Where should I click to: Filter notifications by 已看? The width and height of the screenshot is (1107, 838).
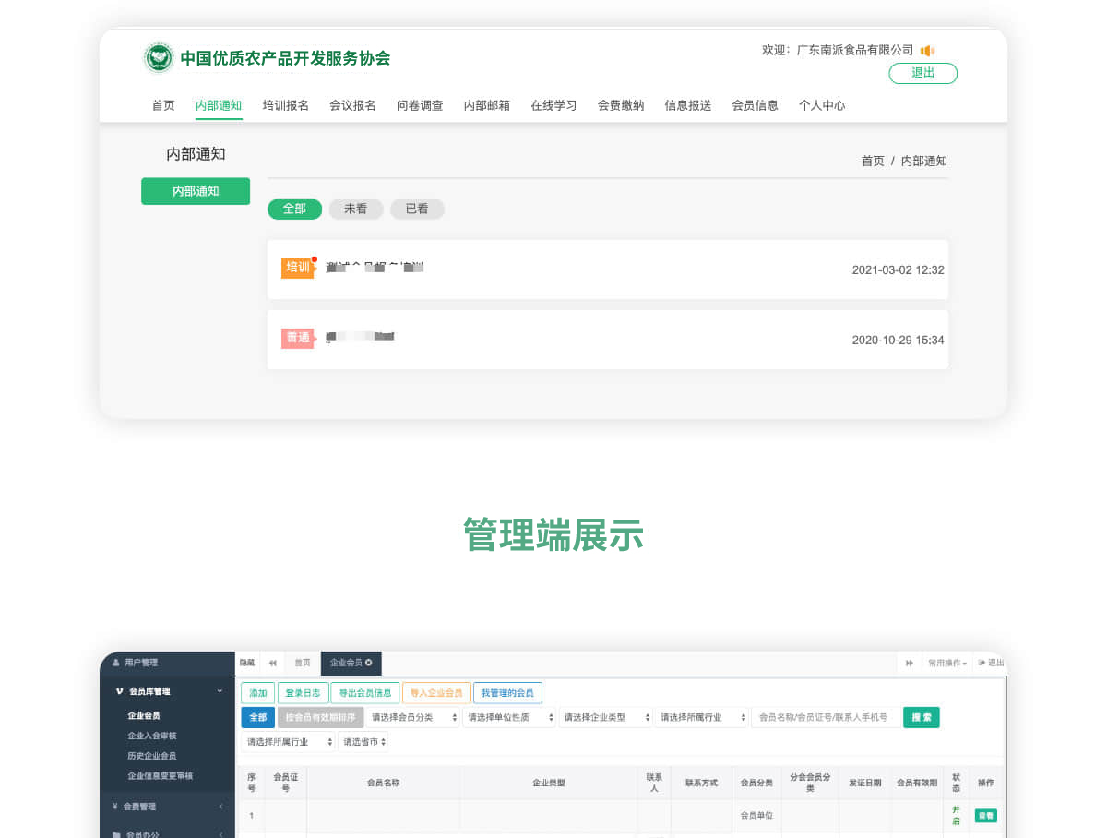(x=417, y=209)
